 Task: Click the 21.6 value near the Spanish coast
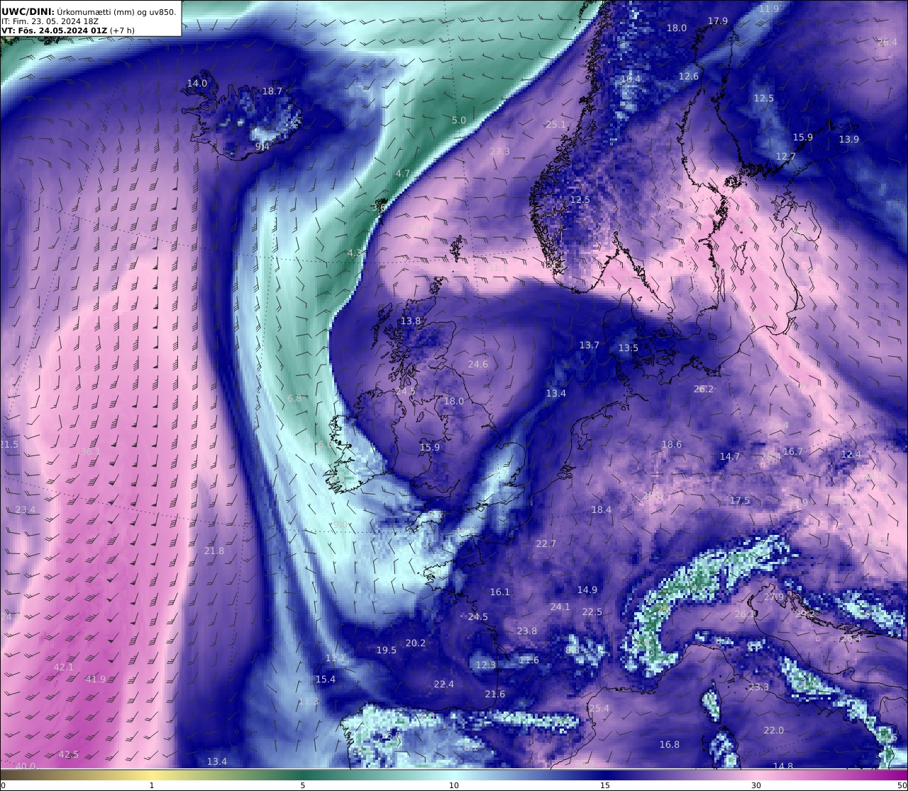click(495, 694)
